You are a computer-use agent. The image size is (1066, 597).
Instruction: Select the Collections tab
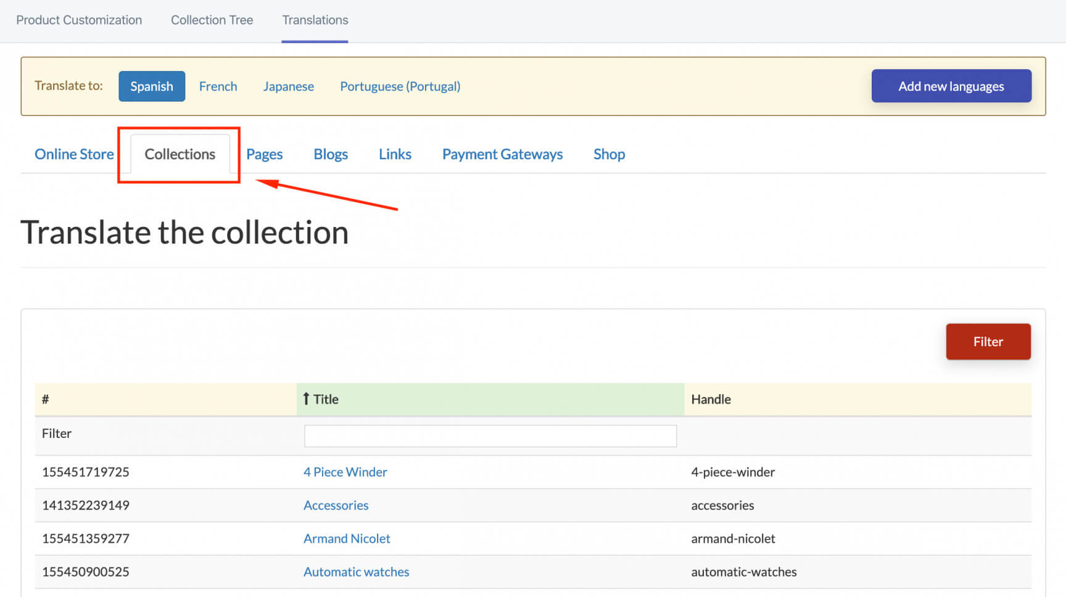[180, 154]
